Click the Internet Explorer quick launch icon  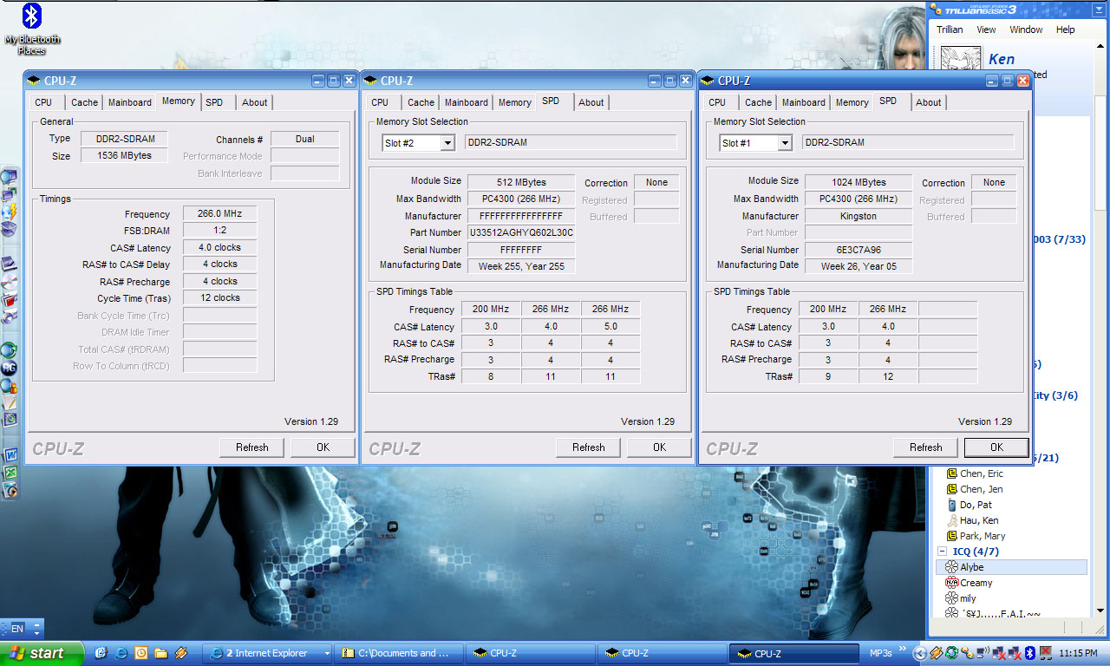121,653
